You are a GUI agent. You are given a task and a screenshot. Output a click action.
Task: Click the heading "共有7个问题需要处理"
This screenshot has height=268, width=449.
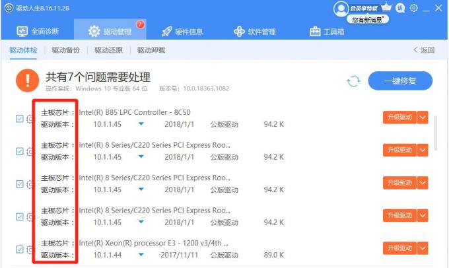pyautogui.click(x=98, y=77)
